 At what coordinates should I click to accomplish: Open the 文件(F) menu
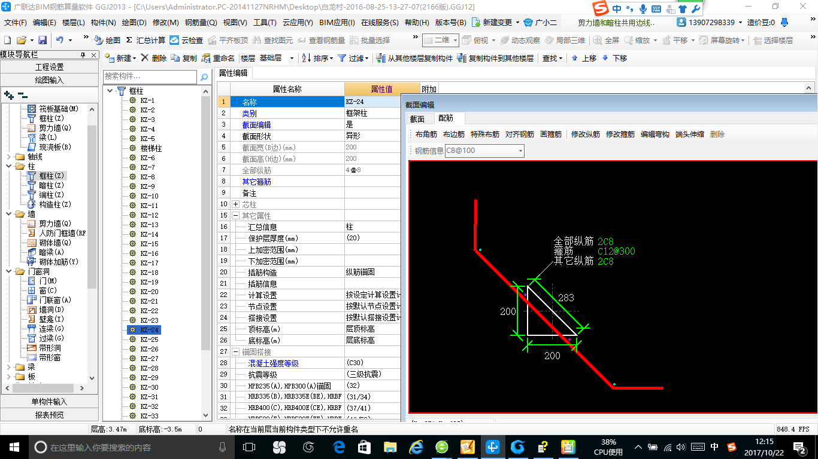[x=16, y=22]
